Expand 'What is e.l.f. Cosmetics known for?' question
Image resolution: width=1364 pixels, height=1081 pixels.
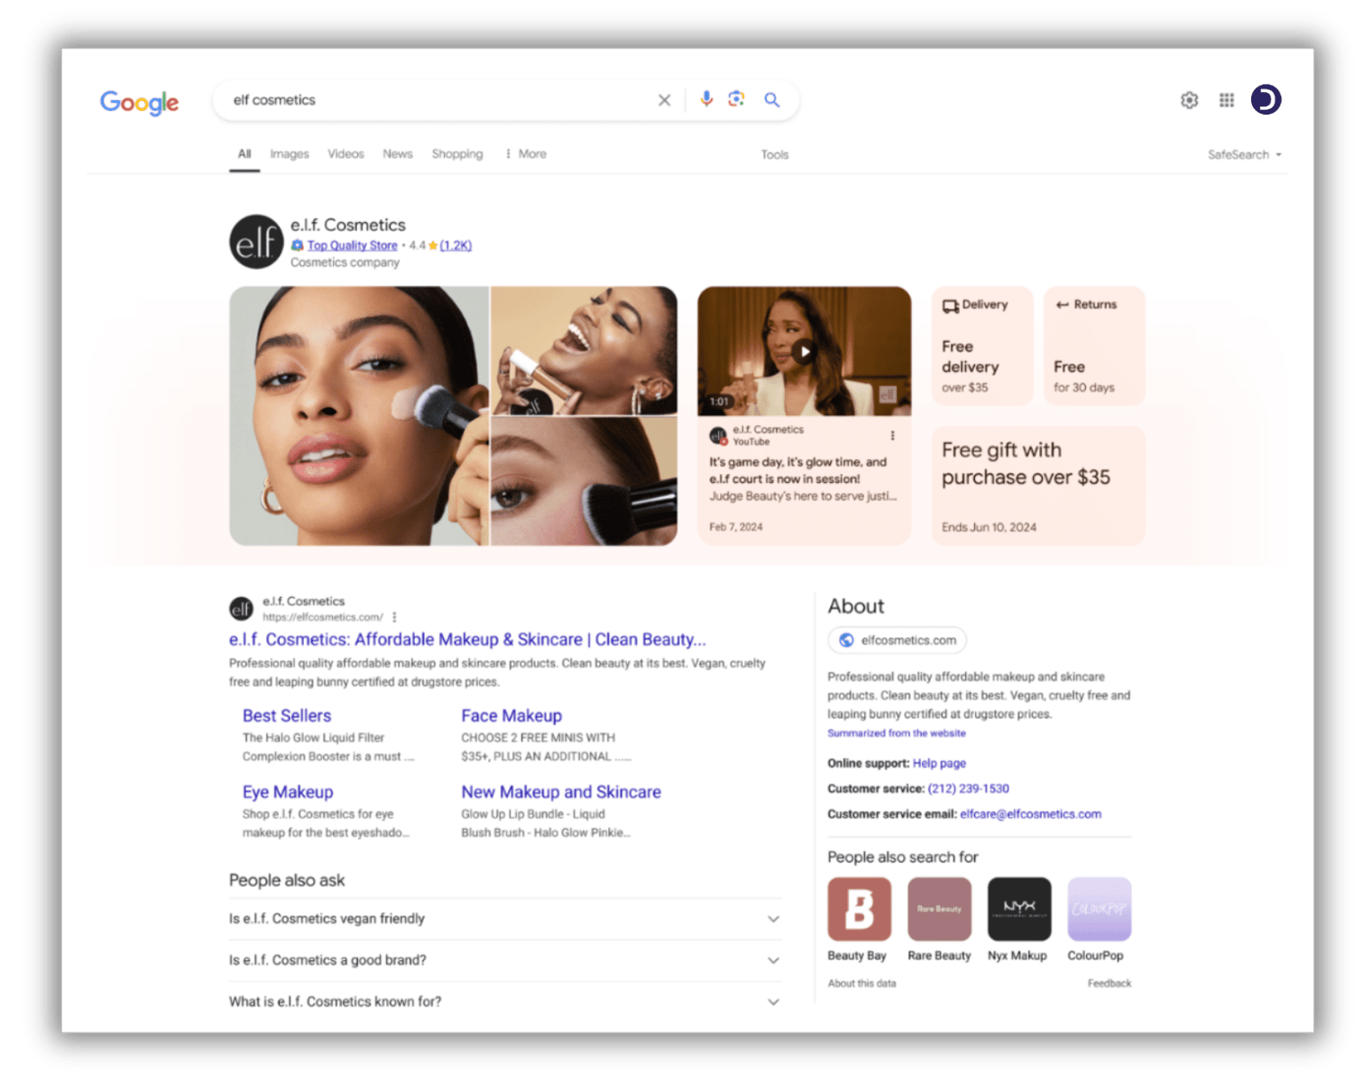click(x=504, y=1002)
